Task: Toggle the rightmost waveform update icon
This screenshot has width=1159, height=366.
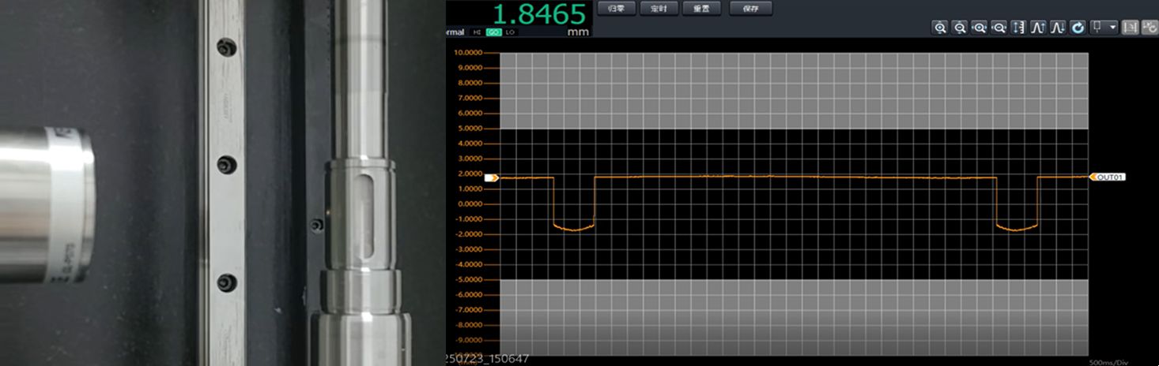Action: click(x=1150, y=28)
